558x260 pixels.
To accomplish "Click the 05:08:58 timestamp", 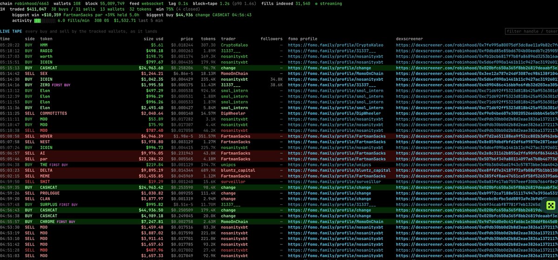I will tap(9, 136).
